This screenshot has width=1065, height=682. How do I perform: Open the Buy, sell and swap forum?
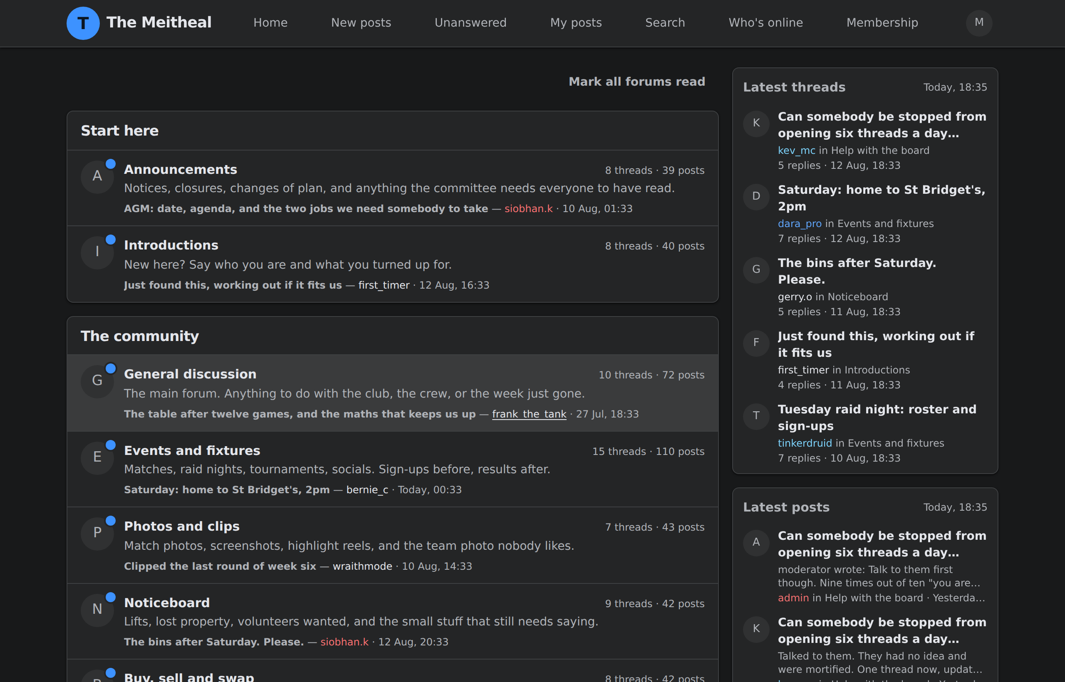click(189, 677)
